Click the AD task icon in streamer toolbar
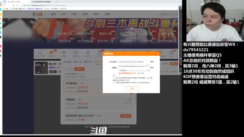The height and width of the screenshot is (137, 244). pos(76,52)
